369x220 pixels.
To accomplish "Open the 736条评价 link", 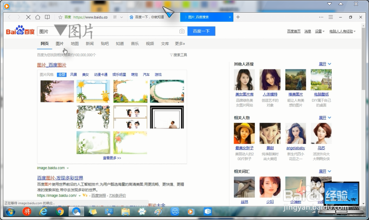I will (x=117, y=195).
